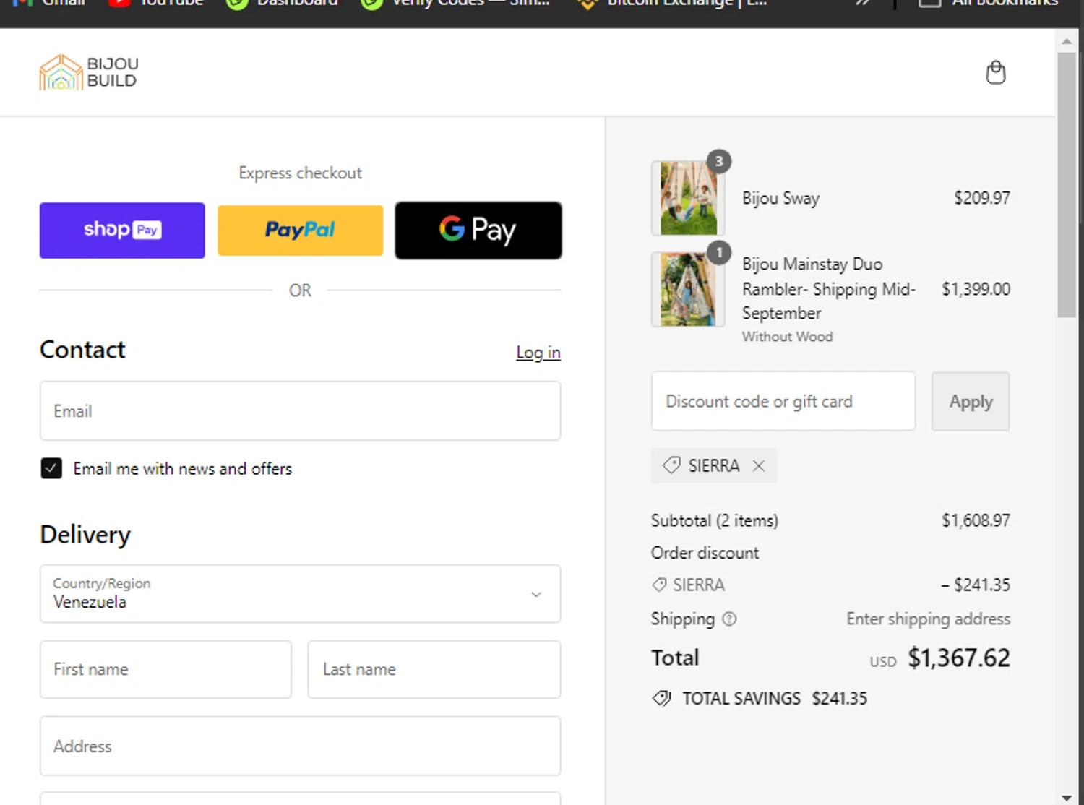This screenshot has width=1084, height=805.
Task: Open the shopping bag cart icon
Action: coord(995,73)
